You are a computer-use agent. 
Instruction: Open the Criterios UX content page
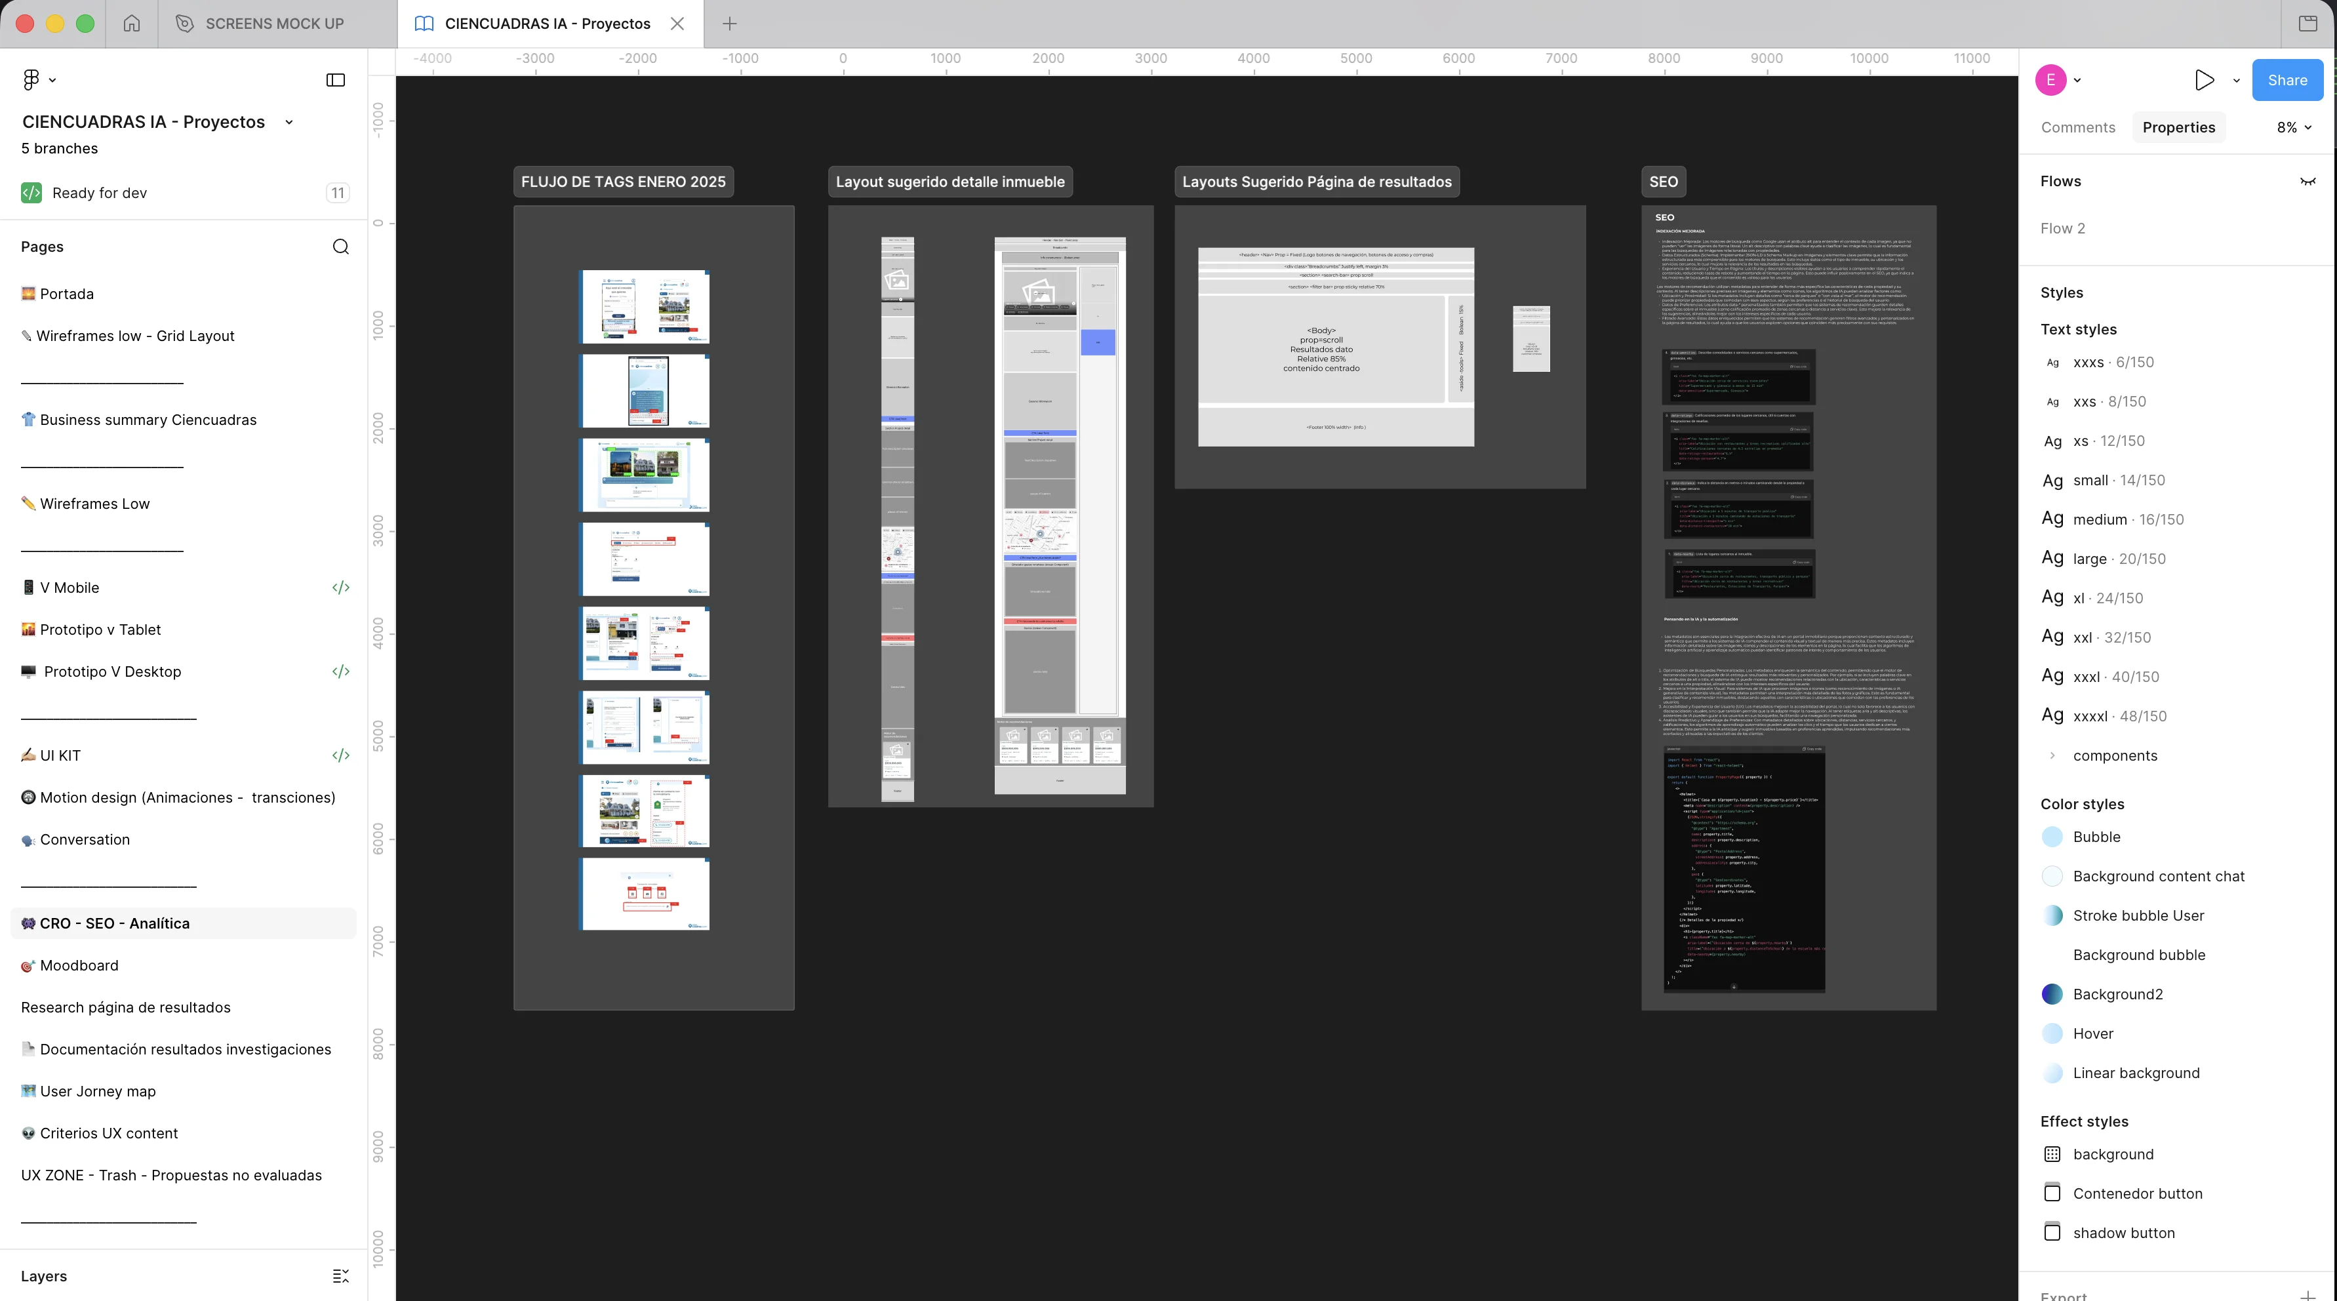pyautogui.click(x=184, y=1133)
